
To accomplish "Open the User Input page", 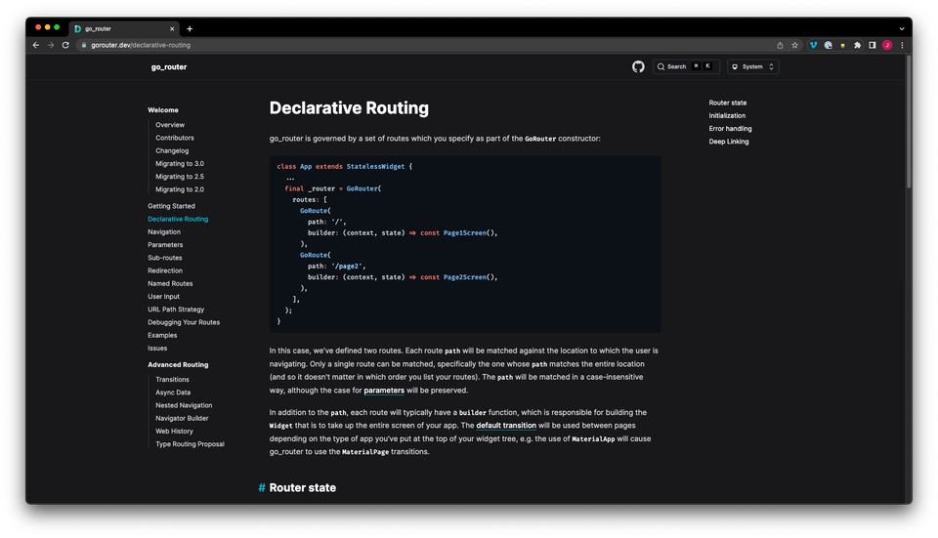I will tap(163, 297).
